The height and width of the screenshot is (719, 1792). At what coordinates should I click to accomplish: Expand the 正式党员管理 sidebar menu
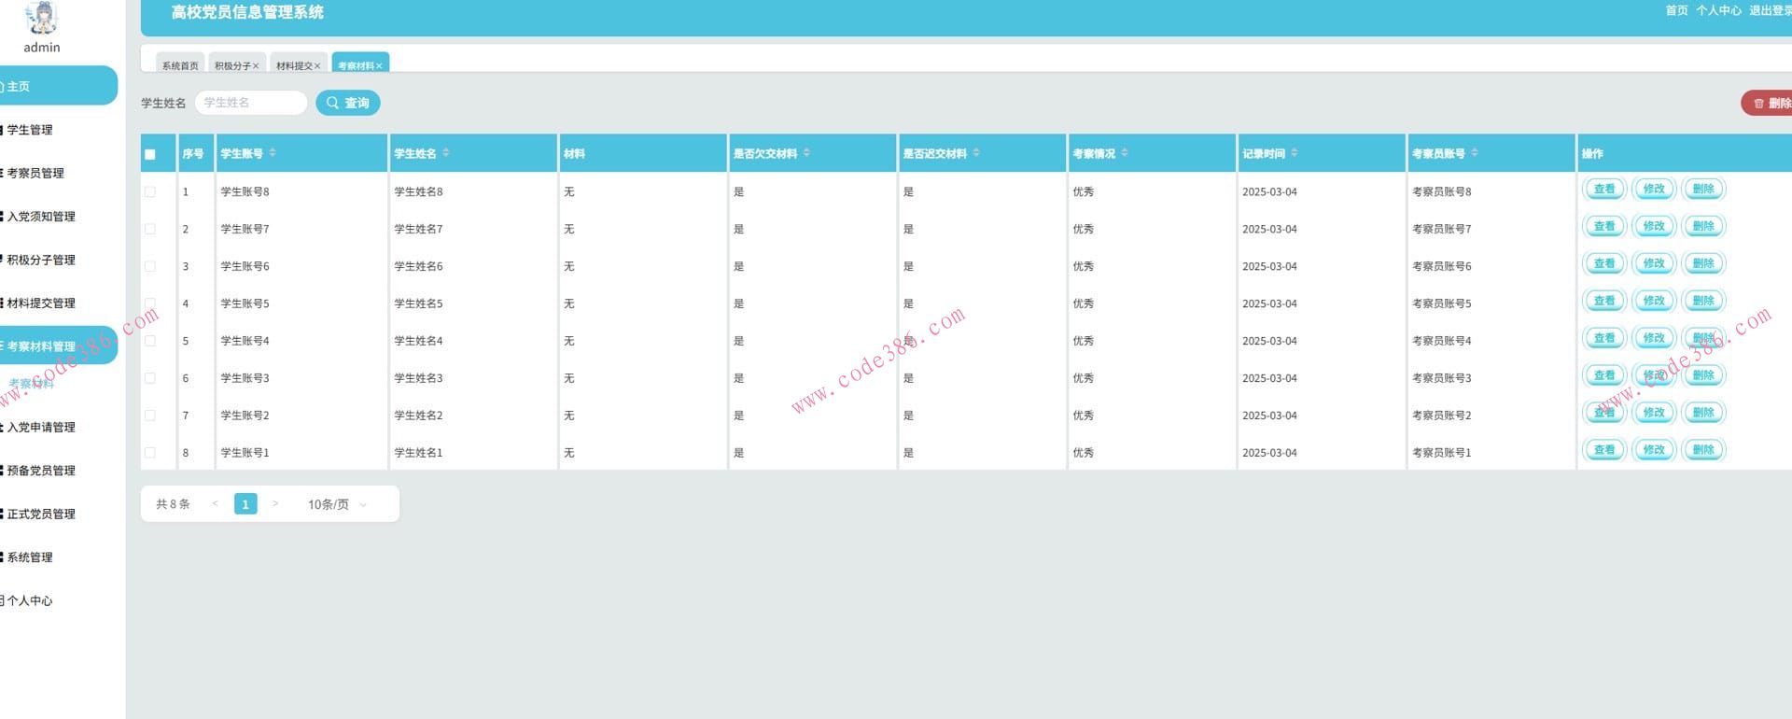(x=59, y=514)
